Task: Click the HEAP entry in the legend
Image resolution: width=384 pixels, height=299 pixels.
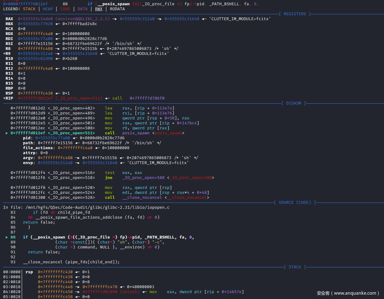Action: coord(48,9)
